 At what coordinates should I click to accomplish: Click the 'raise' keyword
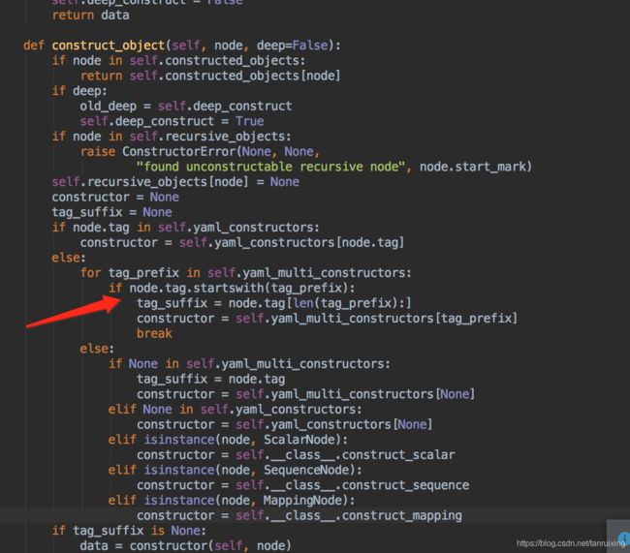click(98, 151)
